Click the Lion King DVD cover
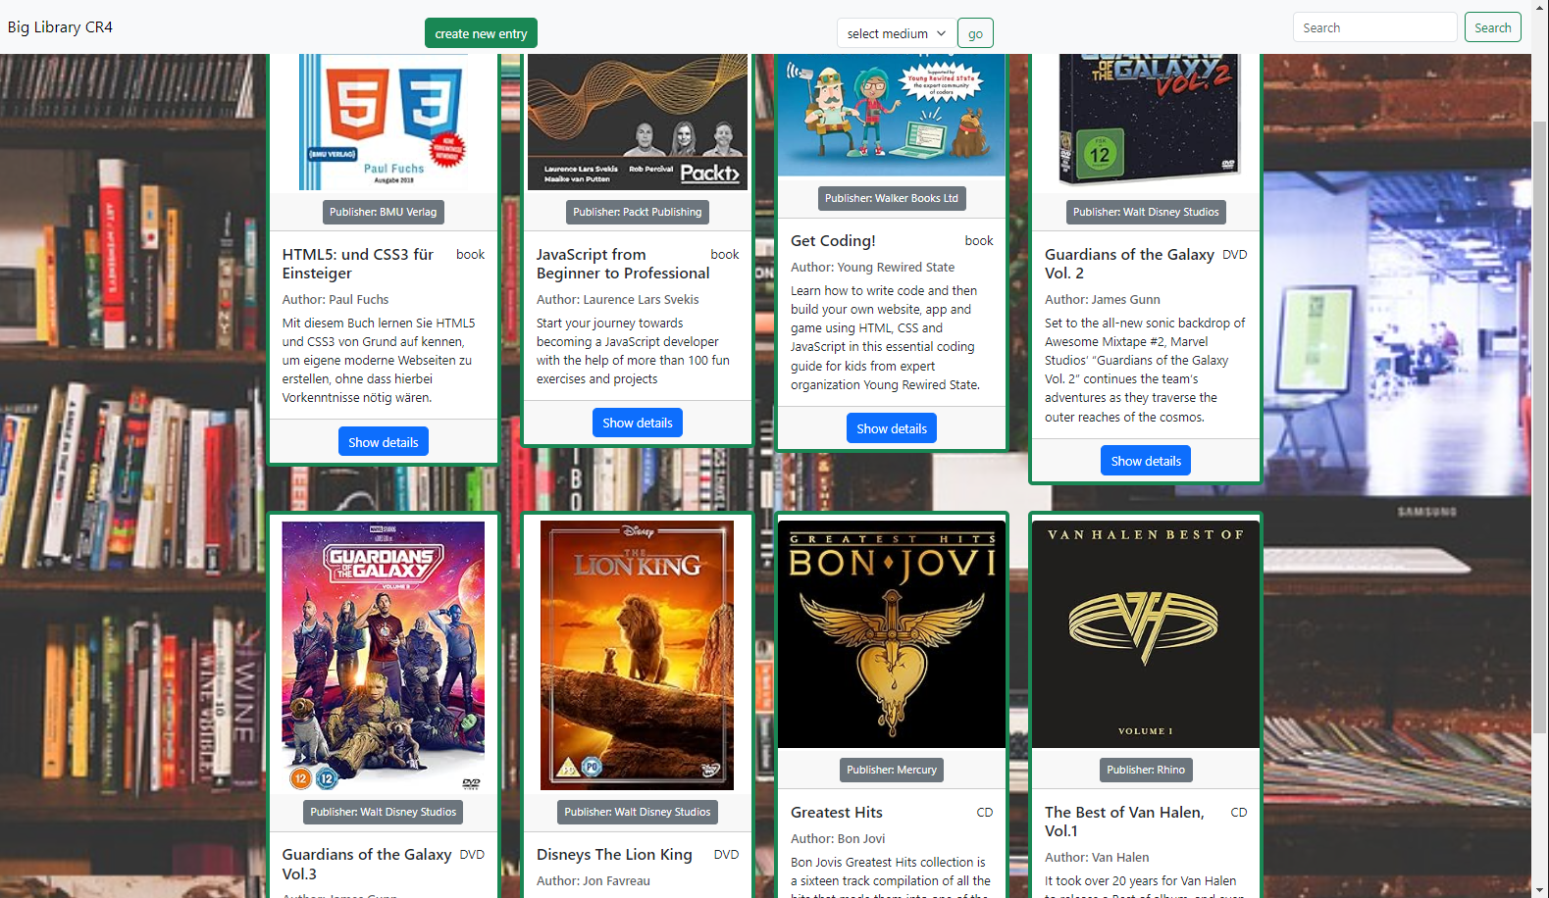 pyautogui.click(x=638, y=656)
